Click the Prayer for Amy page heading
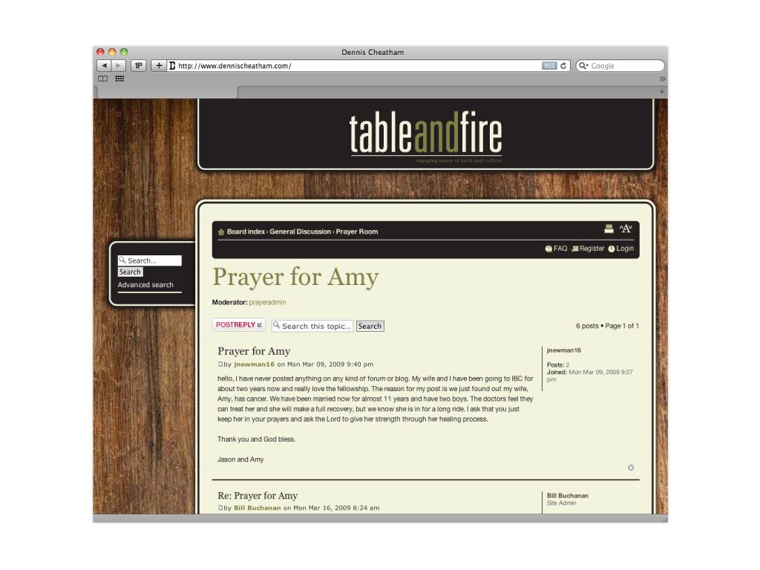The image size is (760, 570). 295,278
